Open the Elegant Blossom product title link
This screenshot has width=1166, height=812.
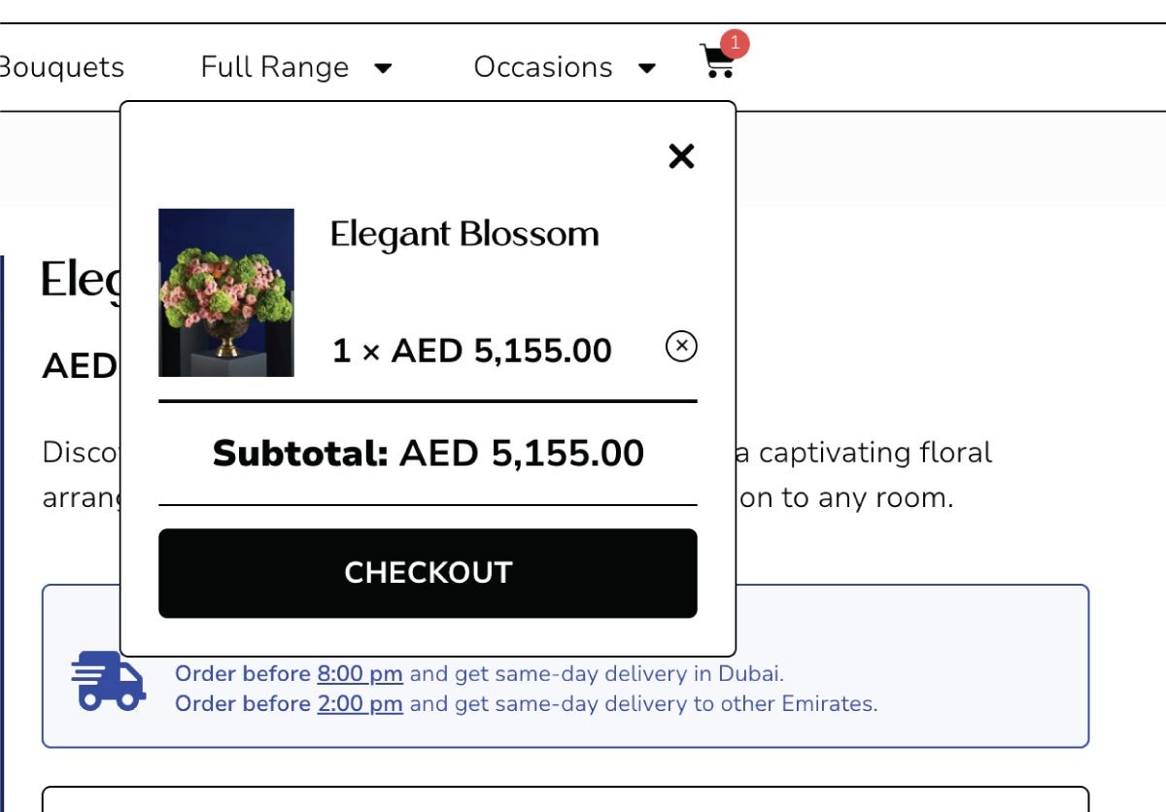[x=464, y=234]
